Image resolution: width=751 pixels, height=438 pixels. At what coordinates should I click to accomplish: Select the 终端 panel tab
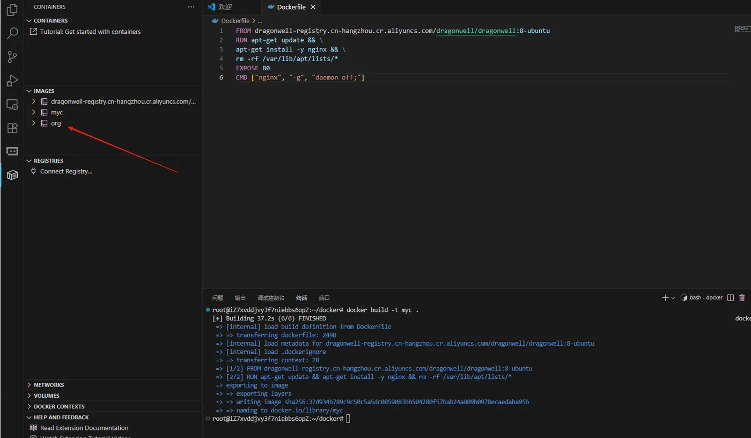[x=302, y=298]
